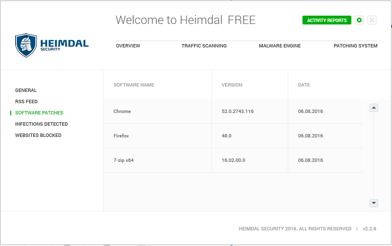This screenshot has width=392, height=246.
Task: Select Software Patches in the sidebar
Action: click(39, 113)
